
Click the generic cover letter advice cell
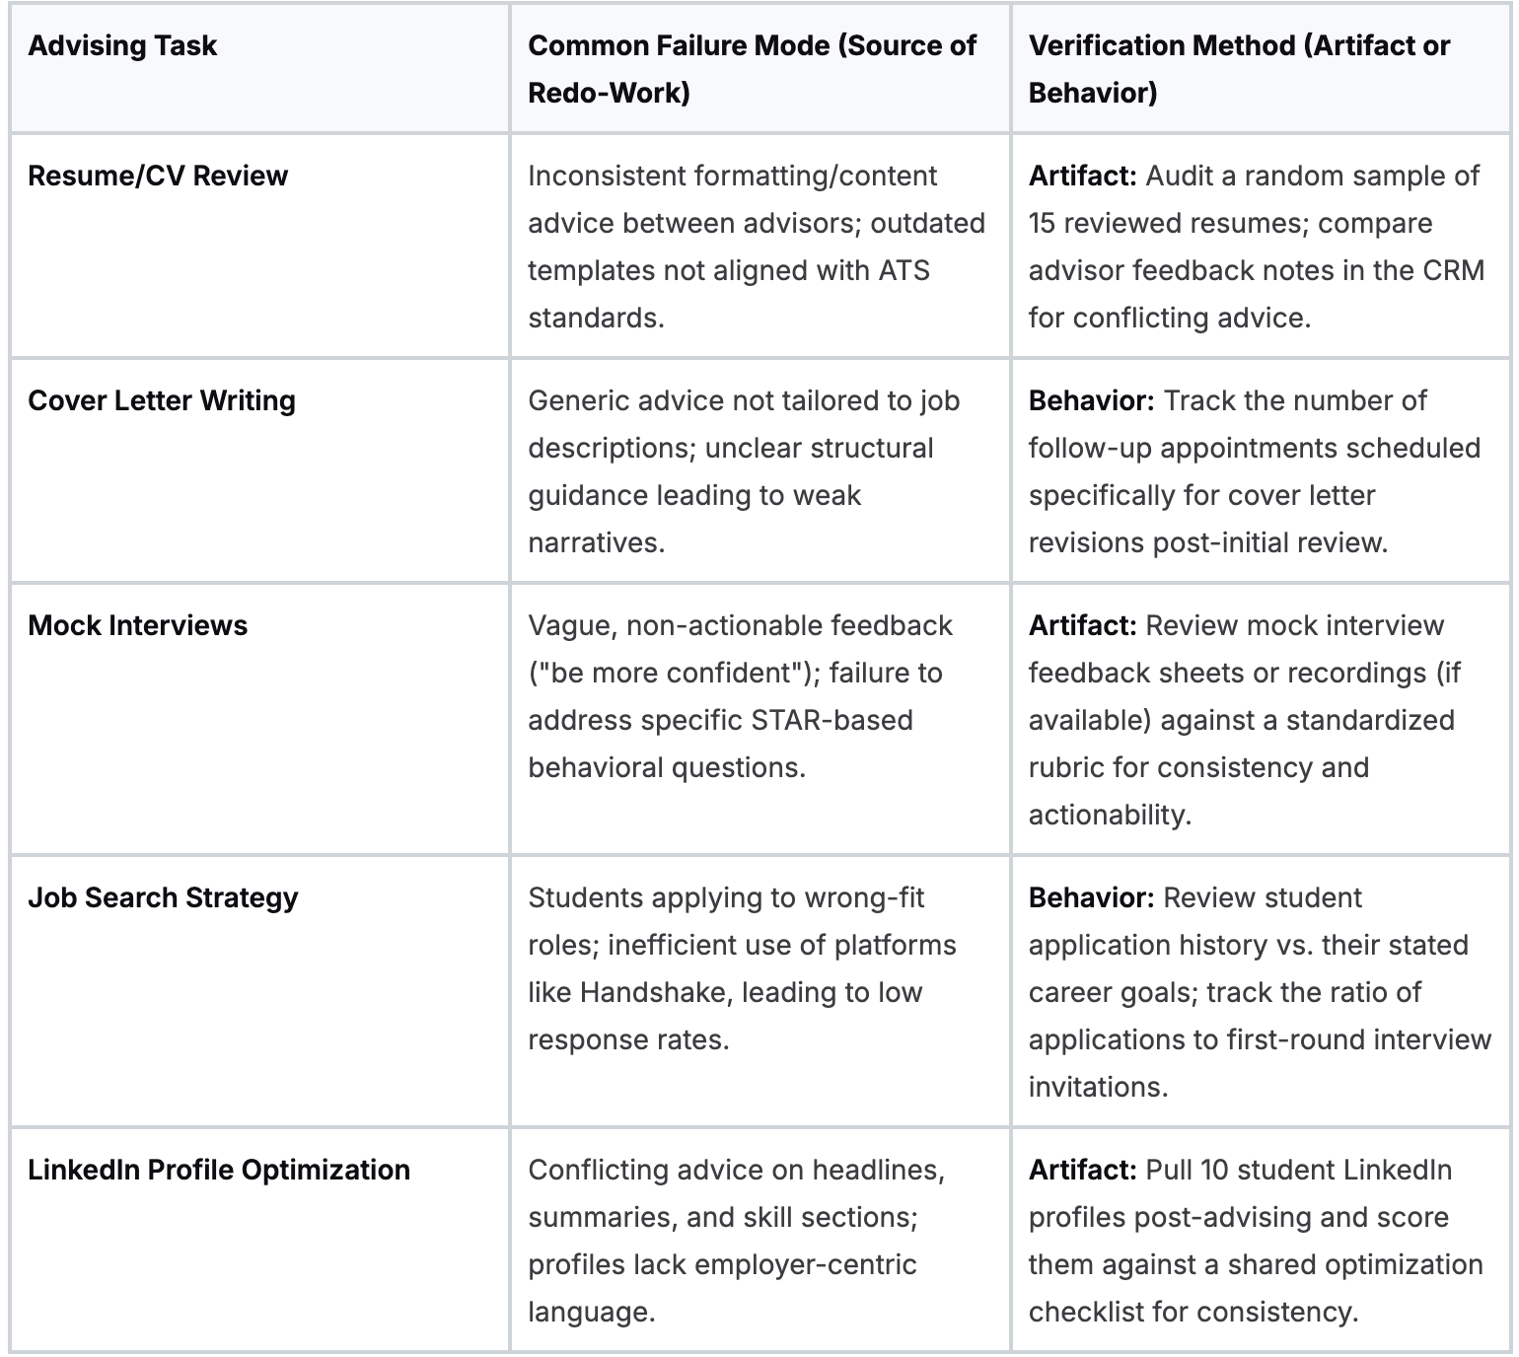[744, 471]
